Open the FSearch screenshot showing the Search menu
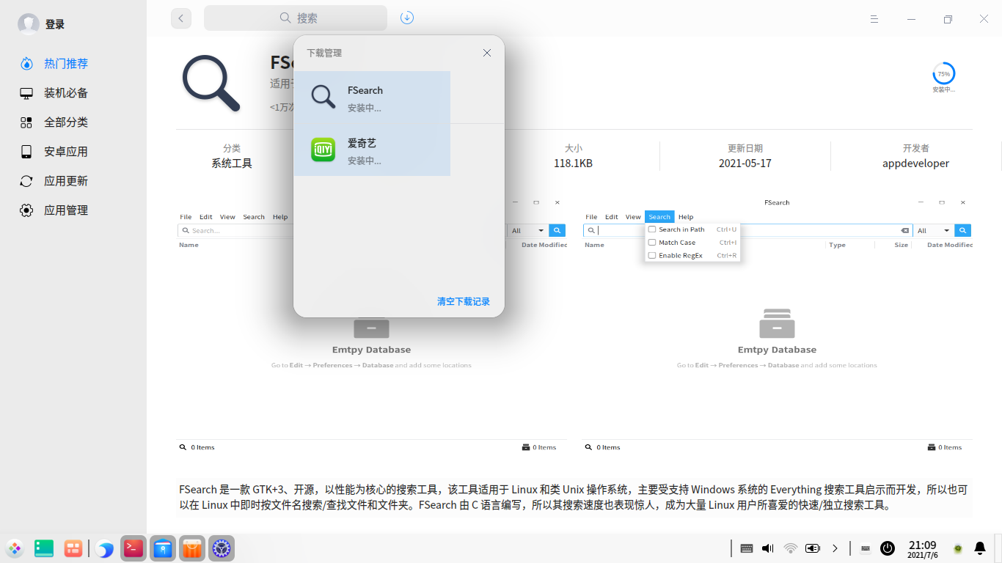 (778, 325)
